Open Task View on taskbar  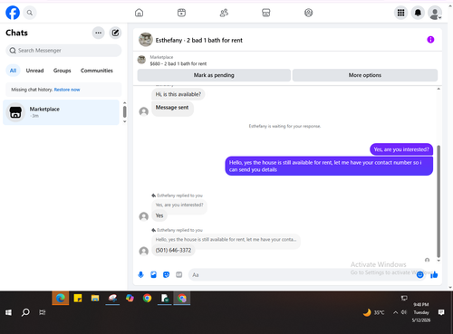pos(43,312)
